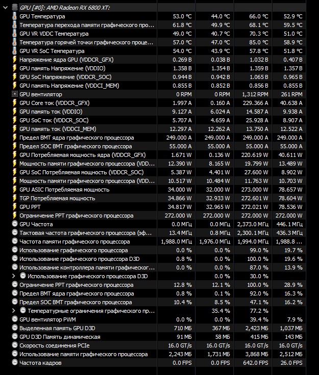Click the 77.2 % thermal limits maximum value
The width and height of the screenshot is (319, 375).
259,311
